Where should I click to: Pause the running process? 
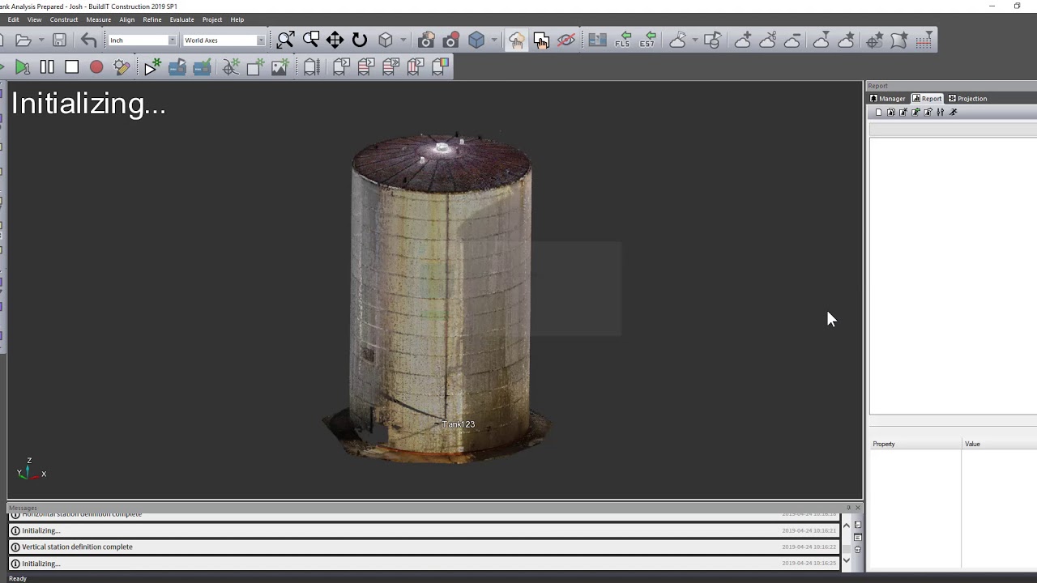click(47, 67)
